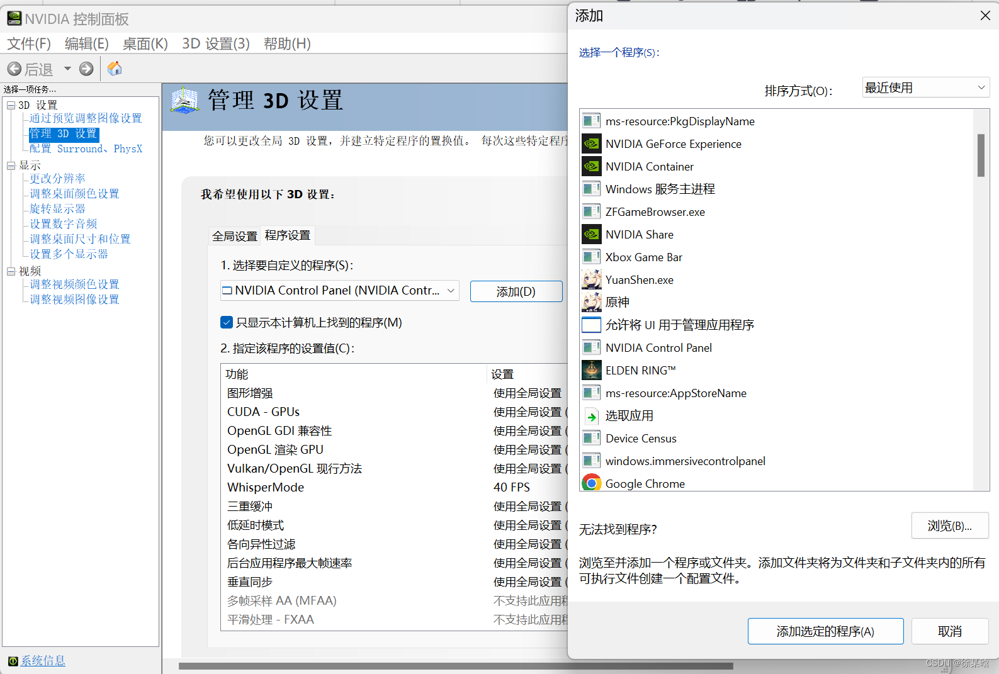Switch to the 全局设置 tab
Screen dimensions: 999x674
coord(235,236)
